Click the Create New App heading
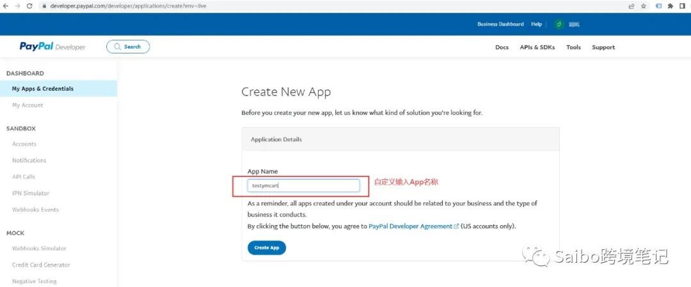 click(x=286, y=92)
